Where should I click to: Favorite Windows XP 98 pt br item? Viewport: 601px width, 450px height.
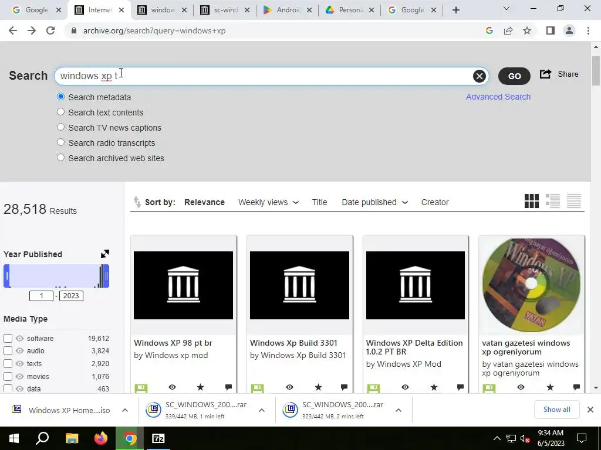coord(201,387)
